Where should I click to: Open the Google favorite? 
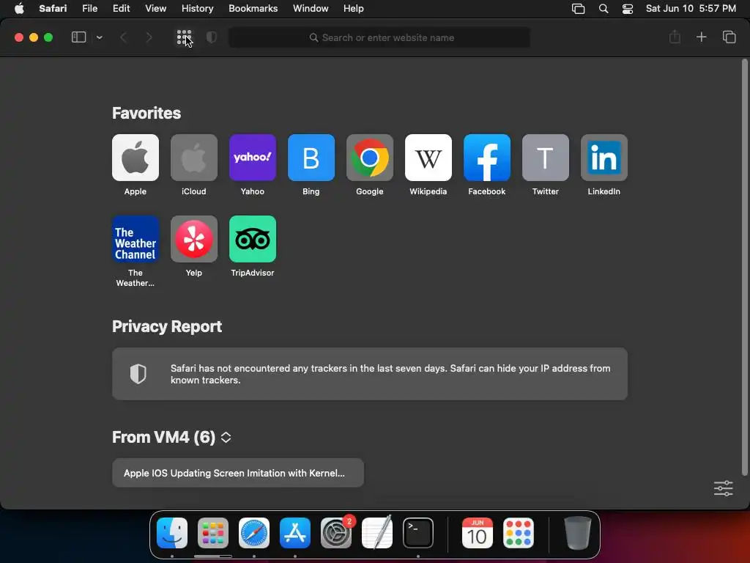(370, 158)
